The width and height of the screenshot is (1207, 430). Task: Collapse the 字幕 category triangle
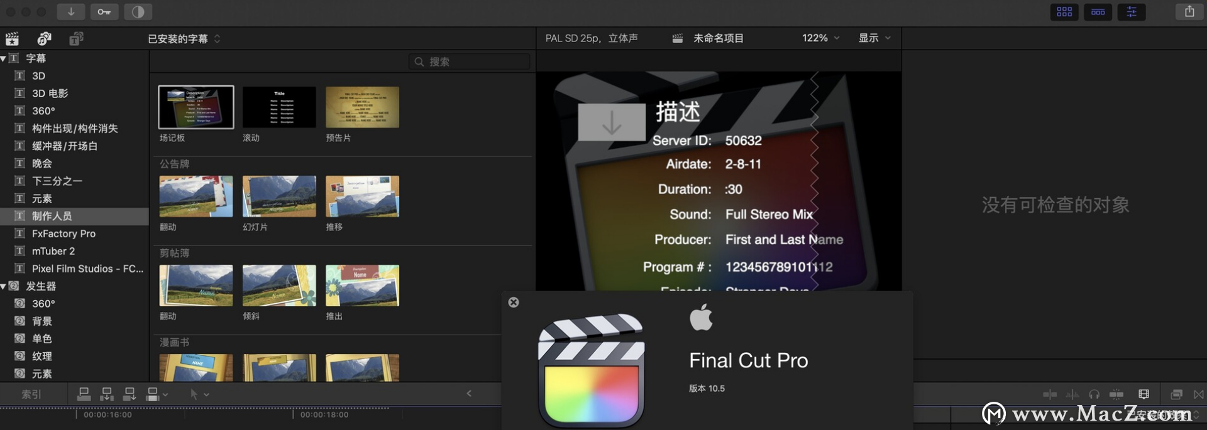tap(4, 58)
